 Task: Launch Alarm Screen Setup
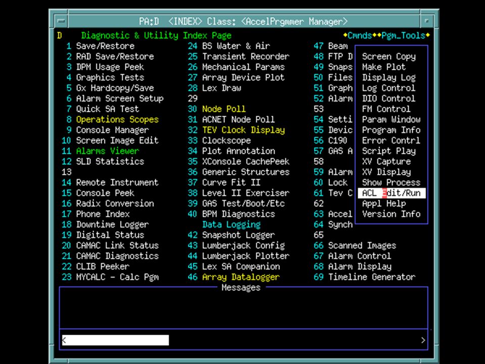click(x=120, y=99)
